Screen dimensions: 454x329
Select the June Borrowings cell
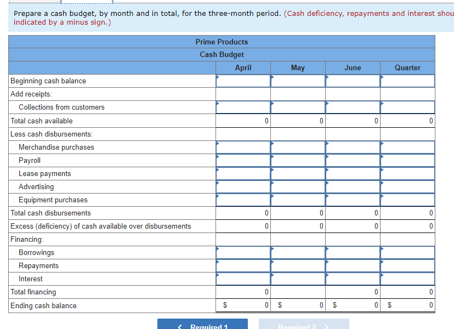click(x=353, y=253)
